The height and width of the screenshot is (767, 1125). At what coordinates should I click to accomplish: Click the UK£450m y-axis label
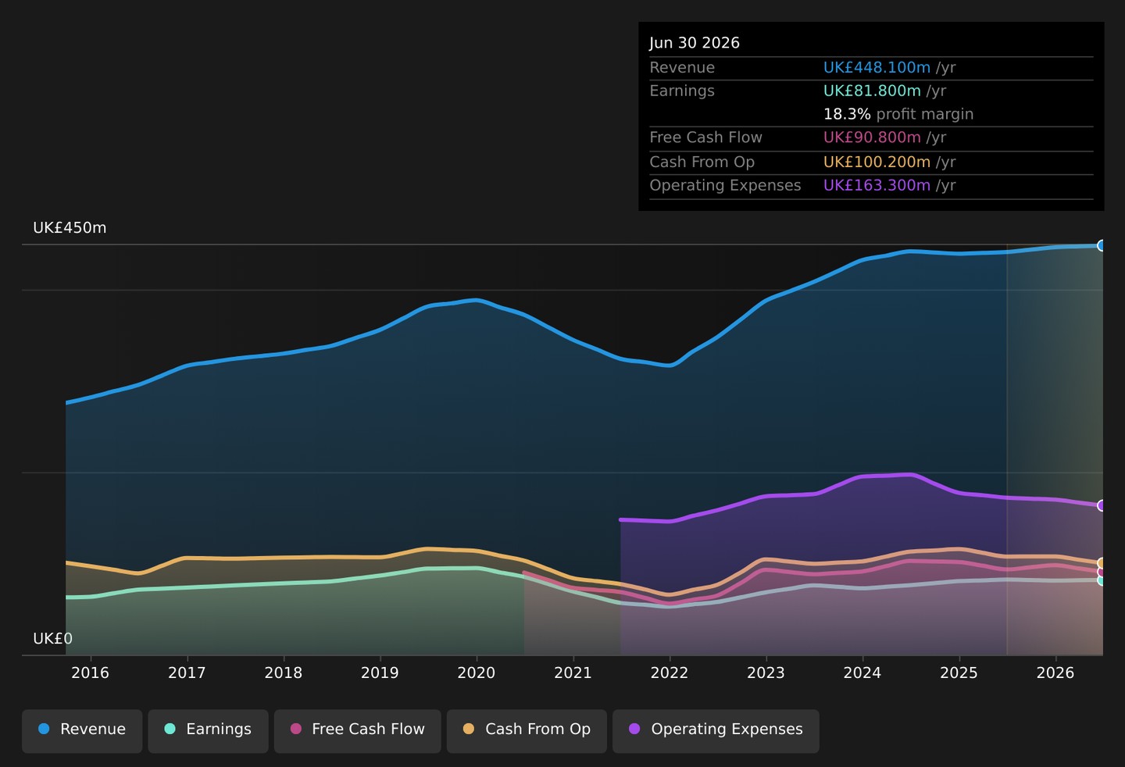coord(70,228)
